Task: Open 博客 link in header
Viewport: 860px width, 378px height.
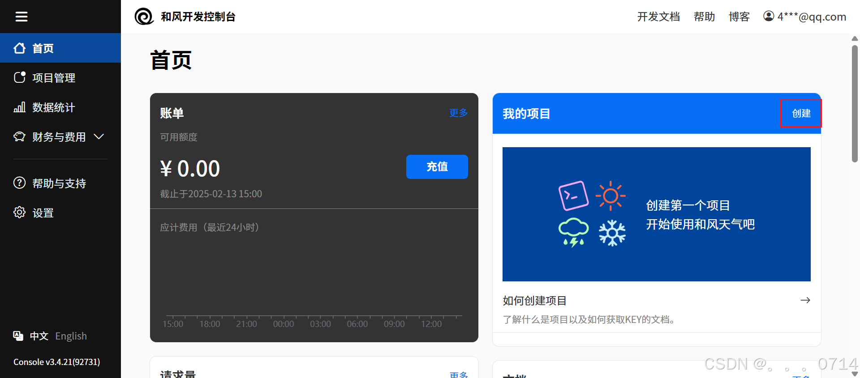Action: 739,17
